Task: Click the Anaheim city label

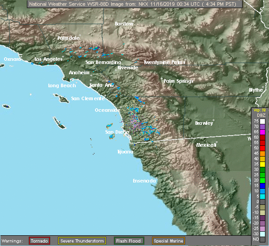Action: [79, 73]
